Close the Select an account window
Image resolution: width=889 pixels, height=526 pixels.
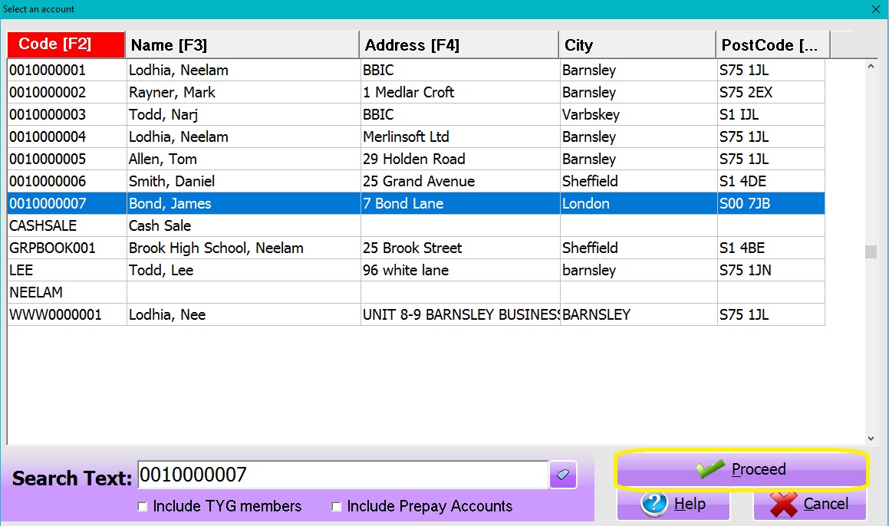coord(875,9)
